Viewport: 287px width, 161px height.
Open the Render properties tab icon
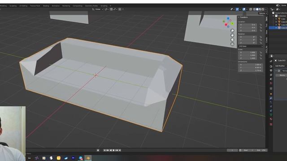coord(271,67)
